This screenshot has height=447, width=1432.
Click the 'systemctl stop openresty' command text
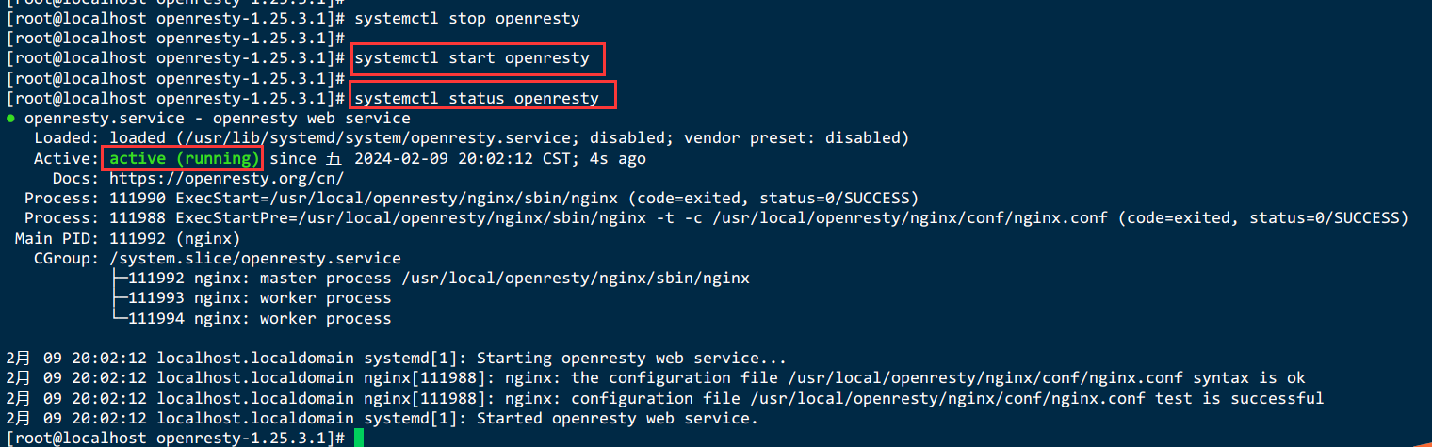[x=467, y=19]
